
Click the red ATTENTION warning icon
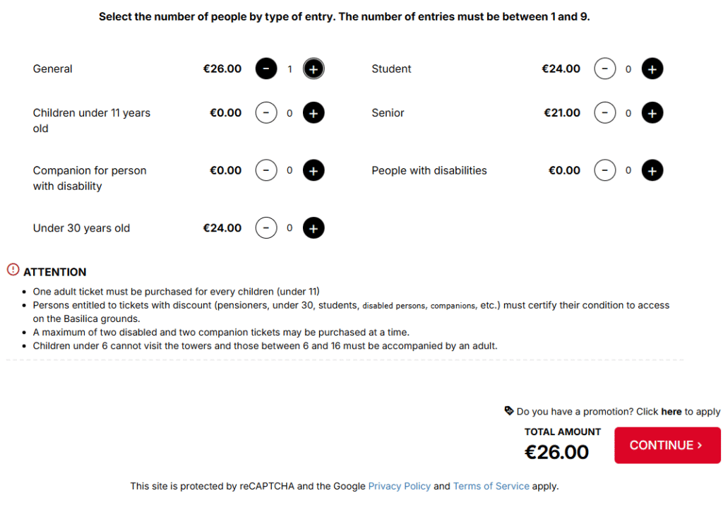(13, 269)
